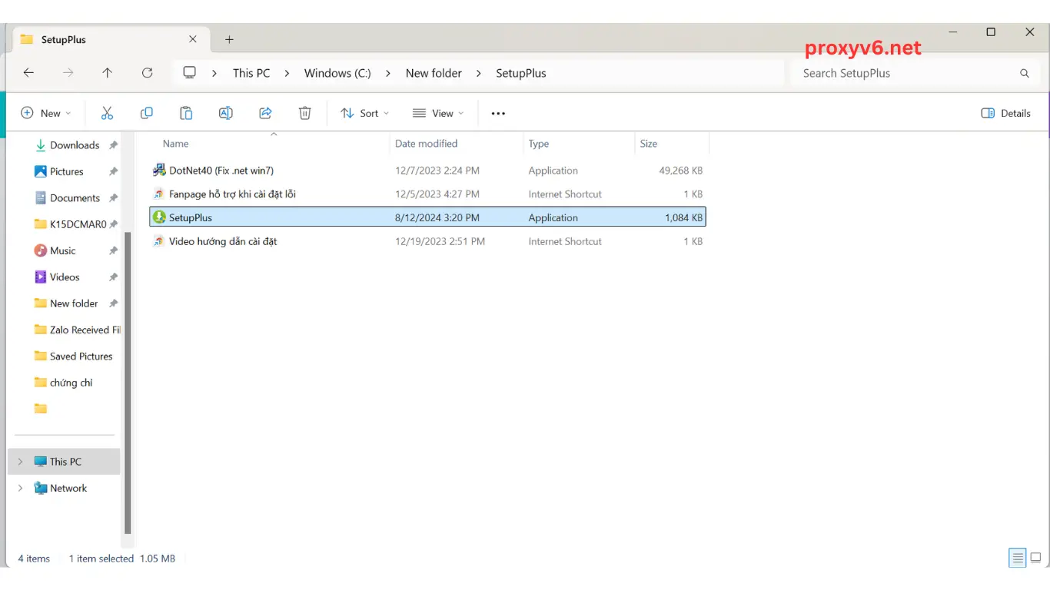Screen dimensions: 1050x590
Task: Open the Sort dropdown menu
Action: (365, 113)
